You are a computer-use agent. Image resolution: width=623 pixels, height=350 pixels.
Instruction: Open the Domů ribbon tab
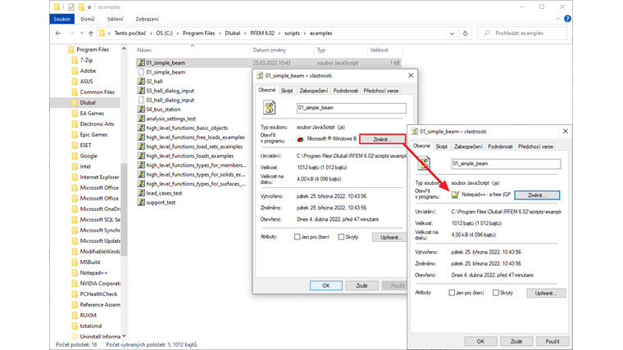(x=88, y=19)
